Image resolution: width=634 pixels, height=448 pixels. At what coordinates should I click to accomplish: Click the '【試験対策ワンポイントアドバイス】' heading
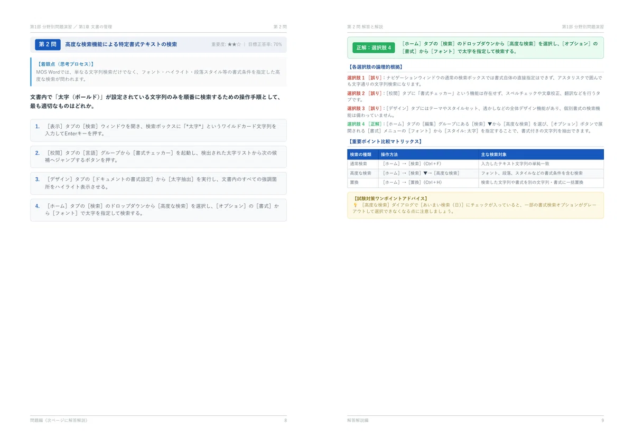pos(390,198)
